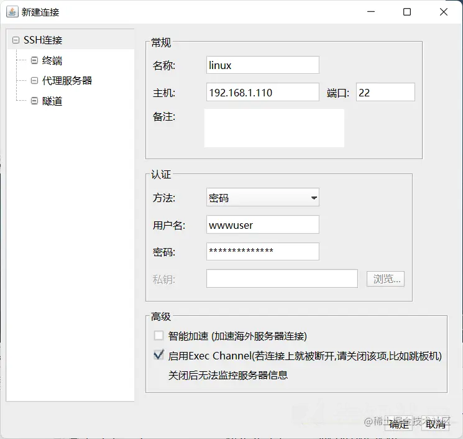
Task: Click the 常规 group title
Action: (161, 42)
